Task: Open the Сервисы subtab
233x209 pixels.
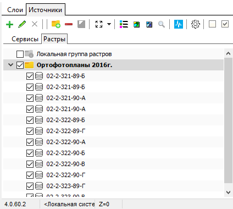Action: tap(25, 39)
